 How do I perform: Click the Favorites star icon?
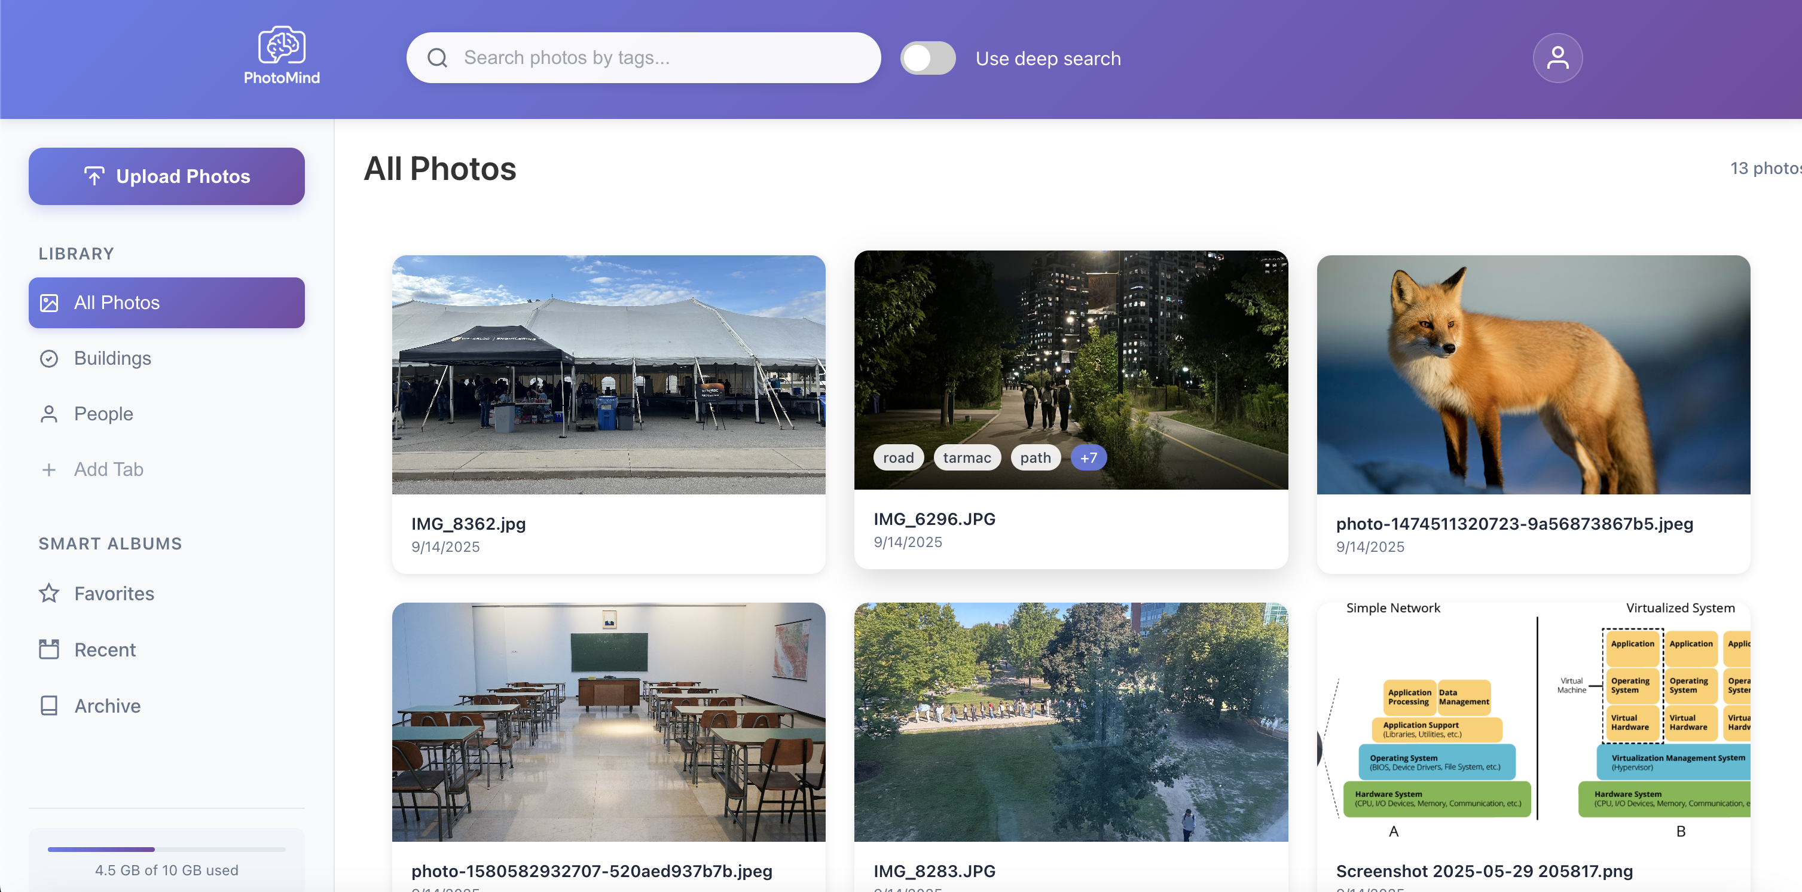coord(49,593)
